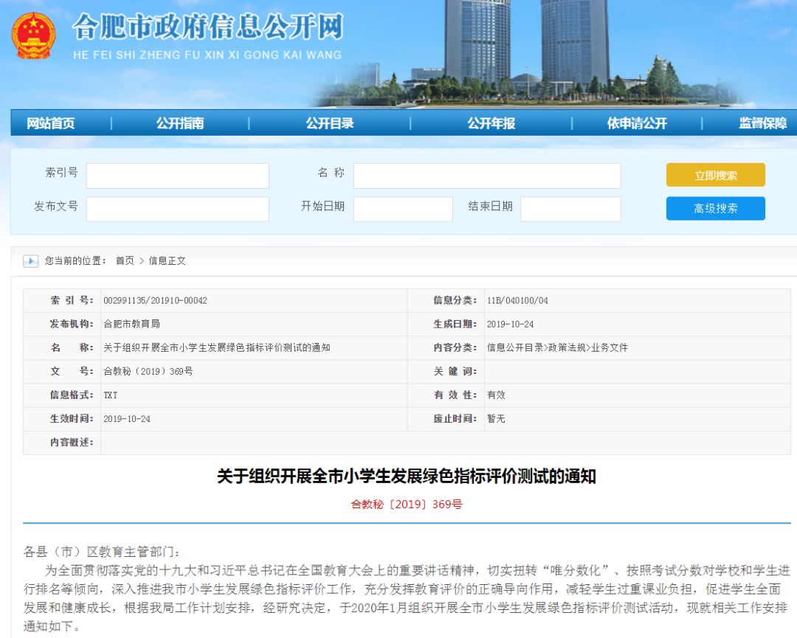This screenshot has width=797, height=638.
Task: Select index number 002991135/201910-00042
Action: (x=156, y=301)
